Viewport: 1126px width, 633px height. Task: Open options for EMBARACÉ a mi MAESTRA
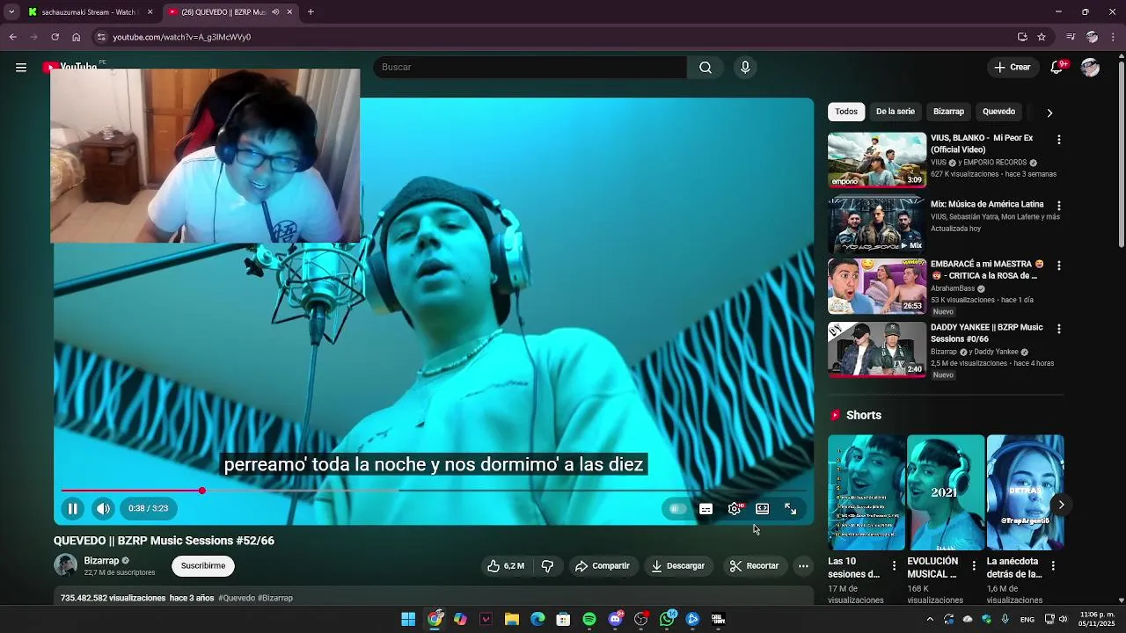[1058, 266]
